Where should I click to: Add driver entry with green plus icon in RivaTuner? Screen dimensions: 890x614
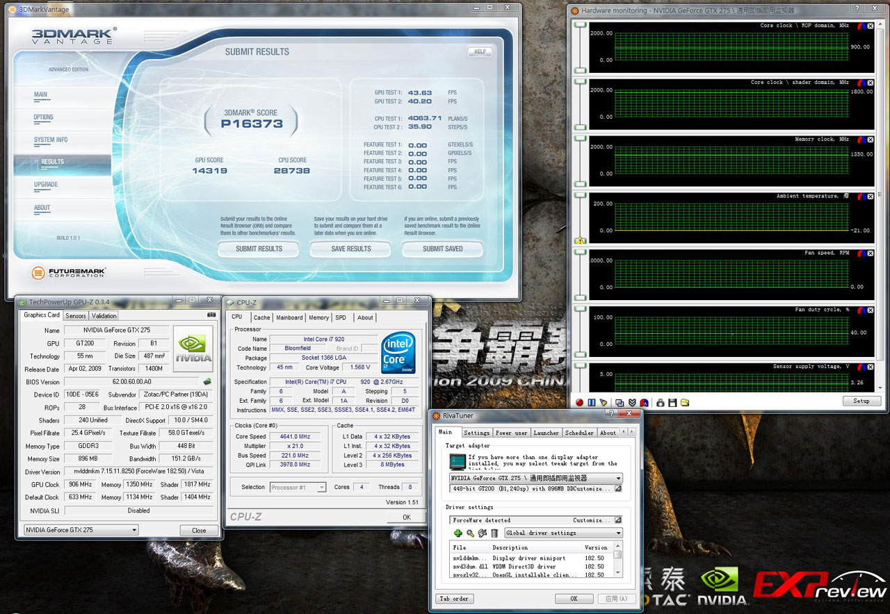[458, 533]
